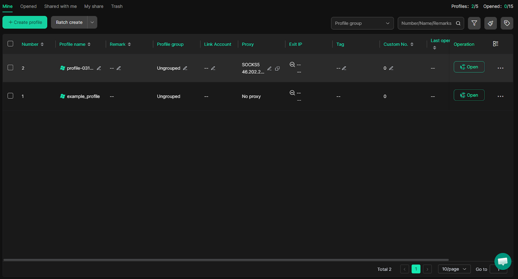Change the 10/page items dropdown
The height and width of the screenshot is (279, 518).
coord(454,269)
